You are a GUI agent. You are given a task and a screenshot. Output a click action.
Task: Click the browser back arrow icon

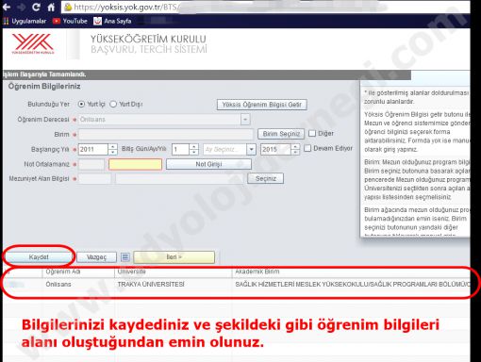click(7, 7)
